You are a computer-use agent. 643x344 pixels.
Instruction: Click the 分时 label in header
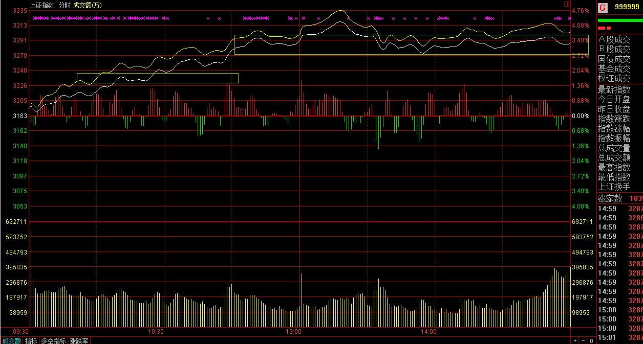65,5
